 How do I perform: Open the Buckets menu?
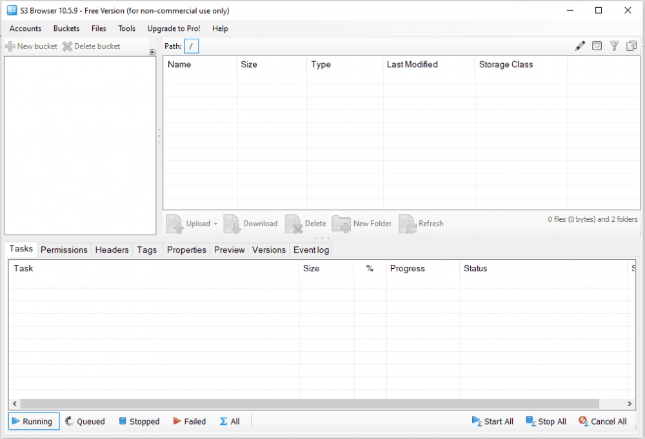pos(66,28)
